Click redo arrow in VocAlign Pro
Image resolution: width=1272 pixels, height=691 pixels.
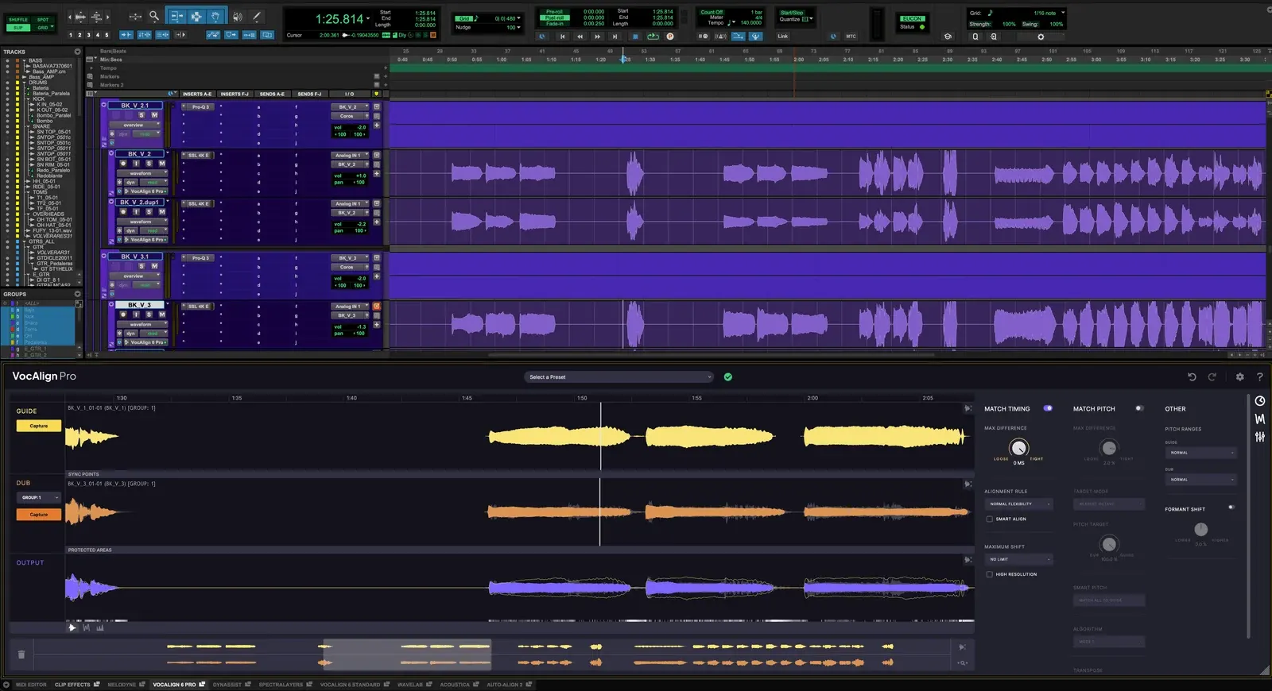click(x=1212, y=376)
